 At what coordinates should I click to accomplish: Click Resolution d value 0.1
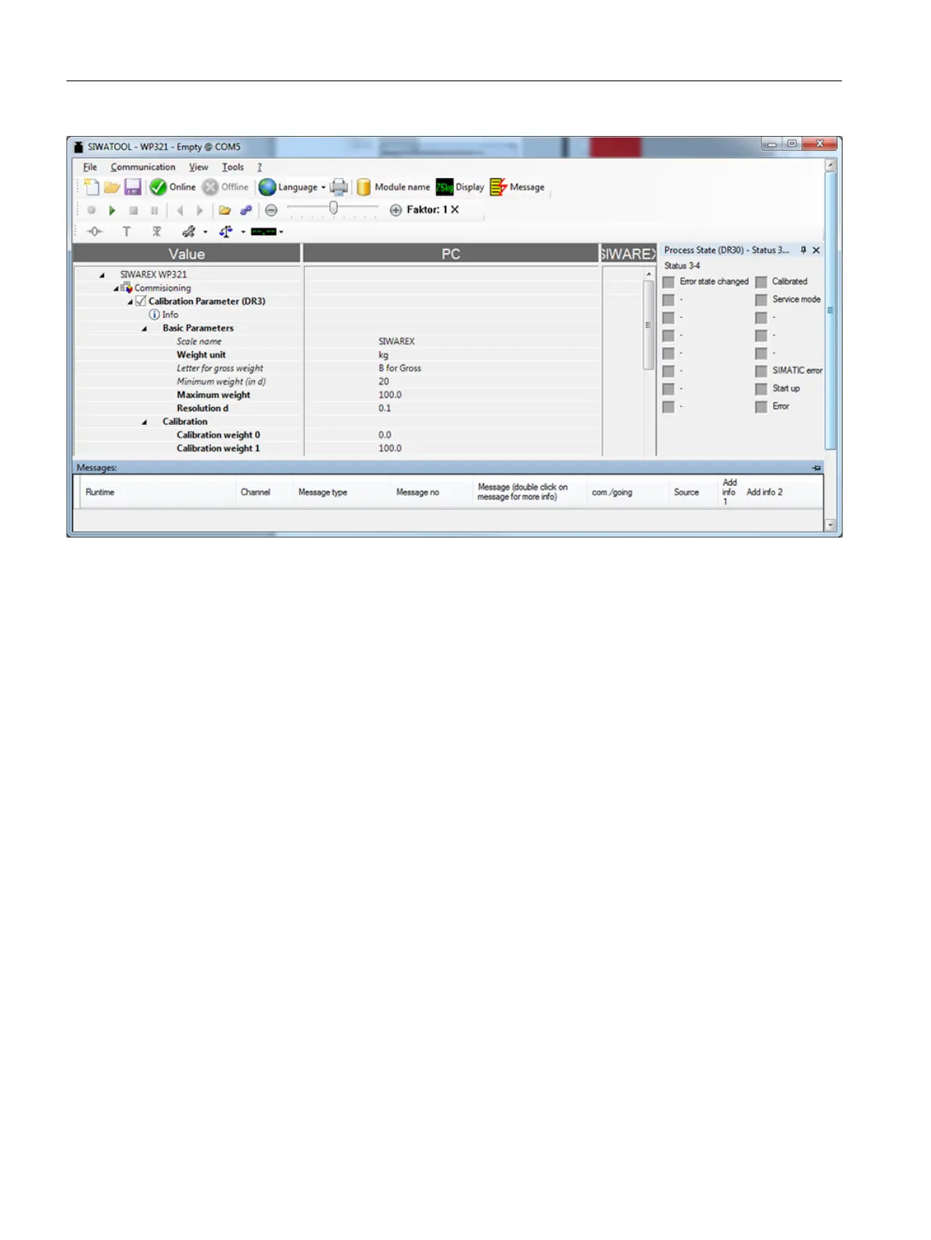click(x=385, y=408)
